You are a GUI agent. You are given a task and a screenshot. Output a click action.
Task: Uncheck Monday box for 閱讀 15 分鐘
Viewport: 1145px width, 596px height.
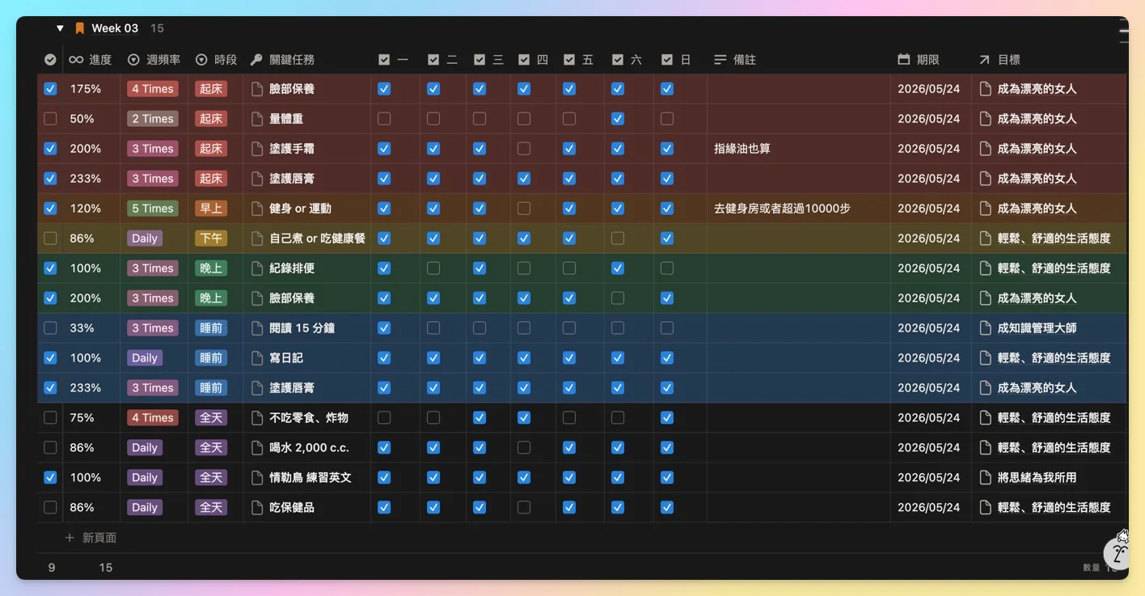384,328
